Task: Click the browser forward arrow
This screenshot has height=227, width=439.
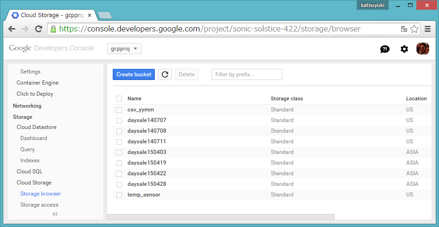Action: (x=25, y=29)
